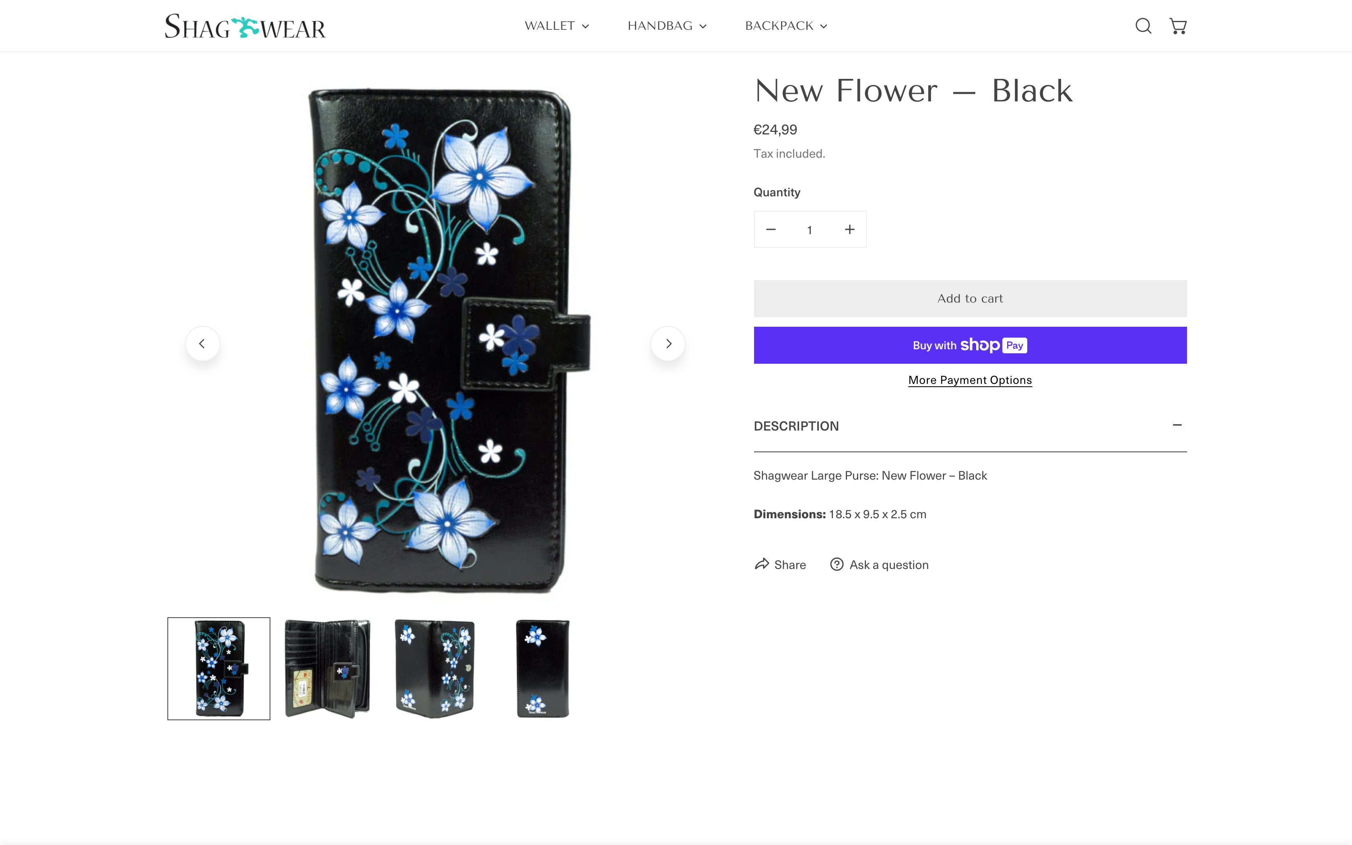Image resolution: width=1352 pixels, height=845 pixels.
Task: Select the open wallet interior thumbnail
Action: [328, 668]
